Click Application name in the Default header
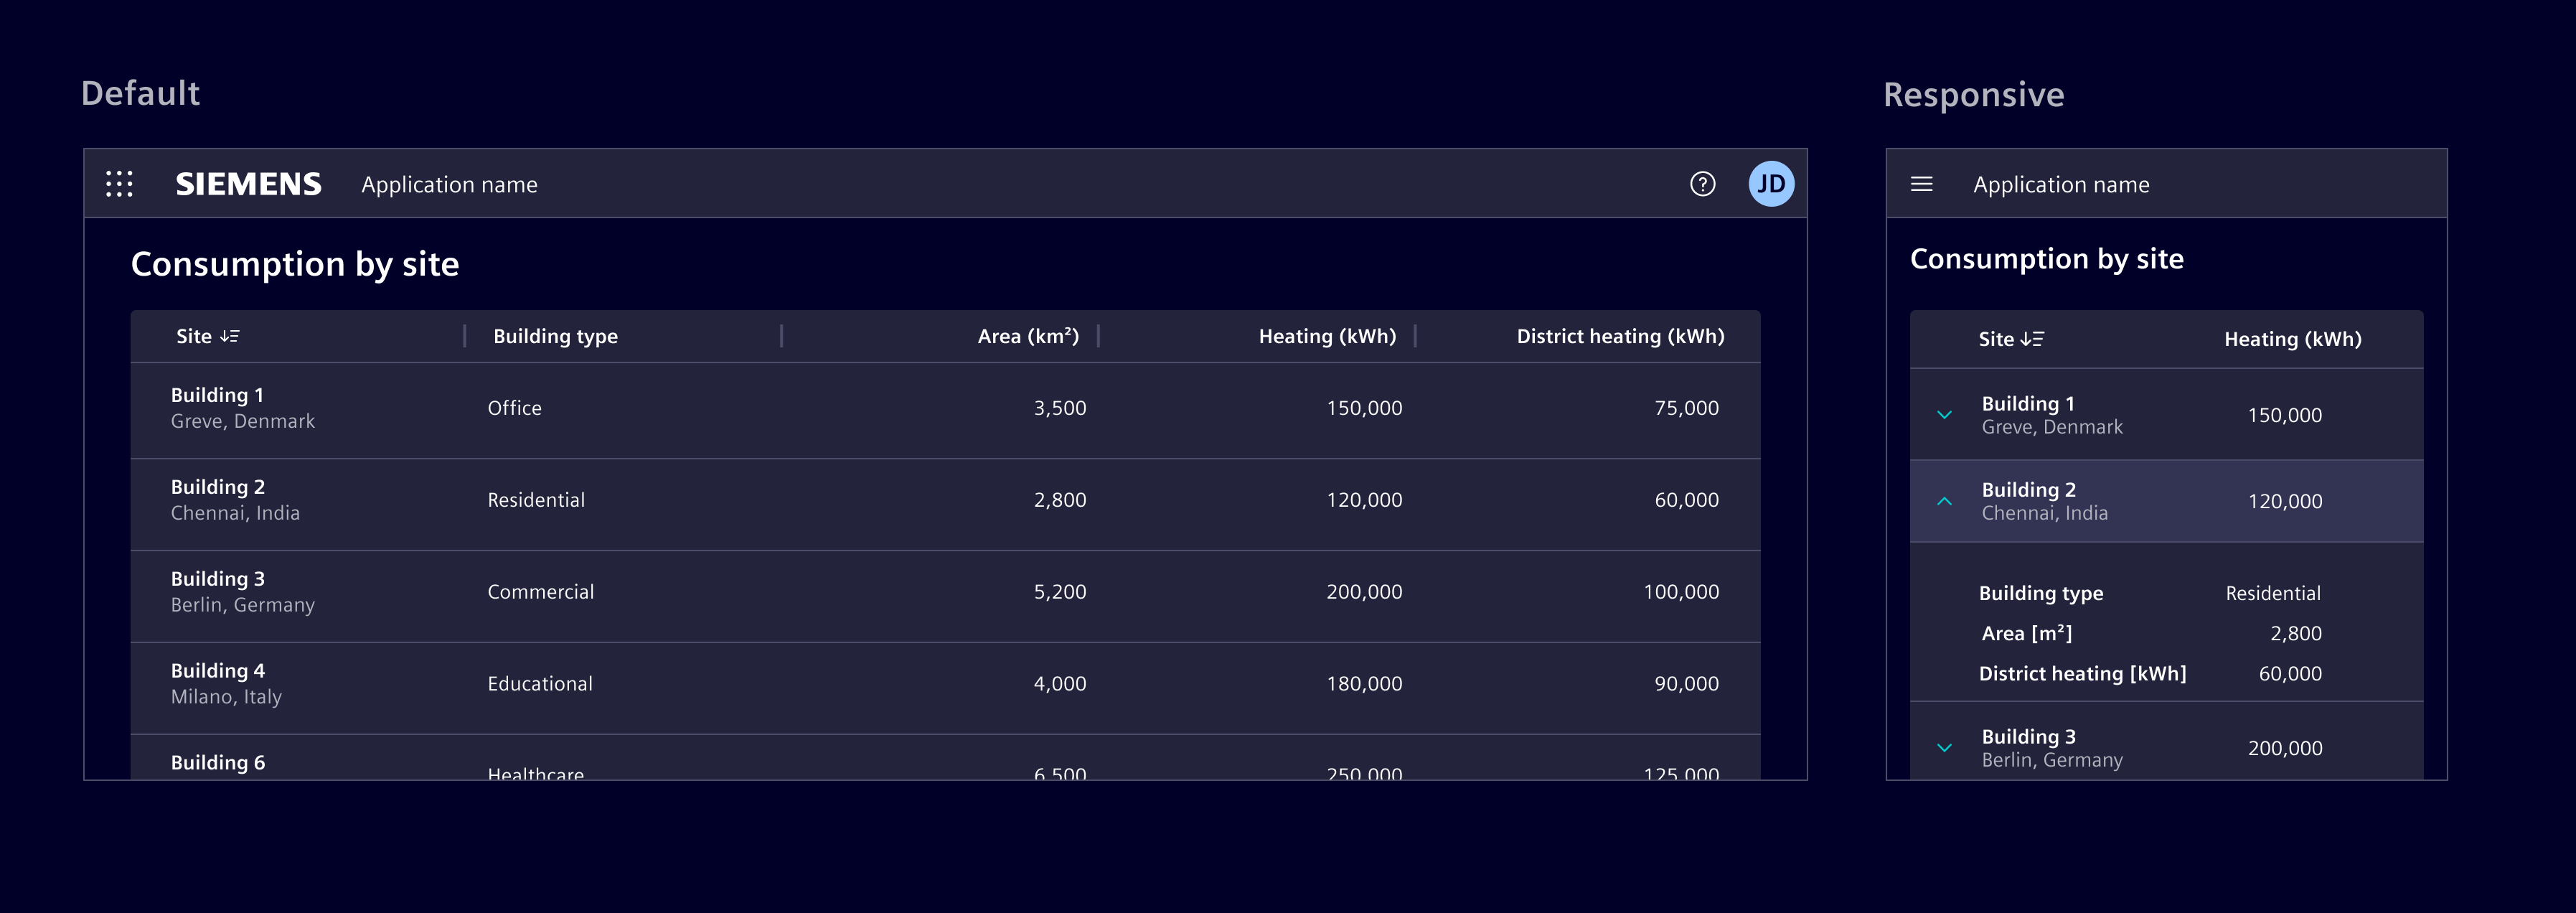Viewport: 2576px width, 913px height. point(449,185)
